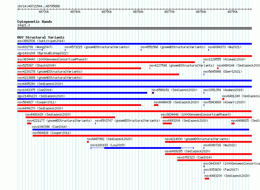Viewport: 260px width, 190px height.
Task: Click the purple marker under nsv6588151
Action: pyautogui.click(x=153, y=93)
